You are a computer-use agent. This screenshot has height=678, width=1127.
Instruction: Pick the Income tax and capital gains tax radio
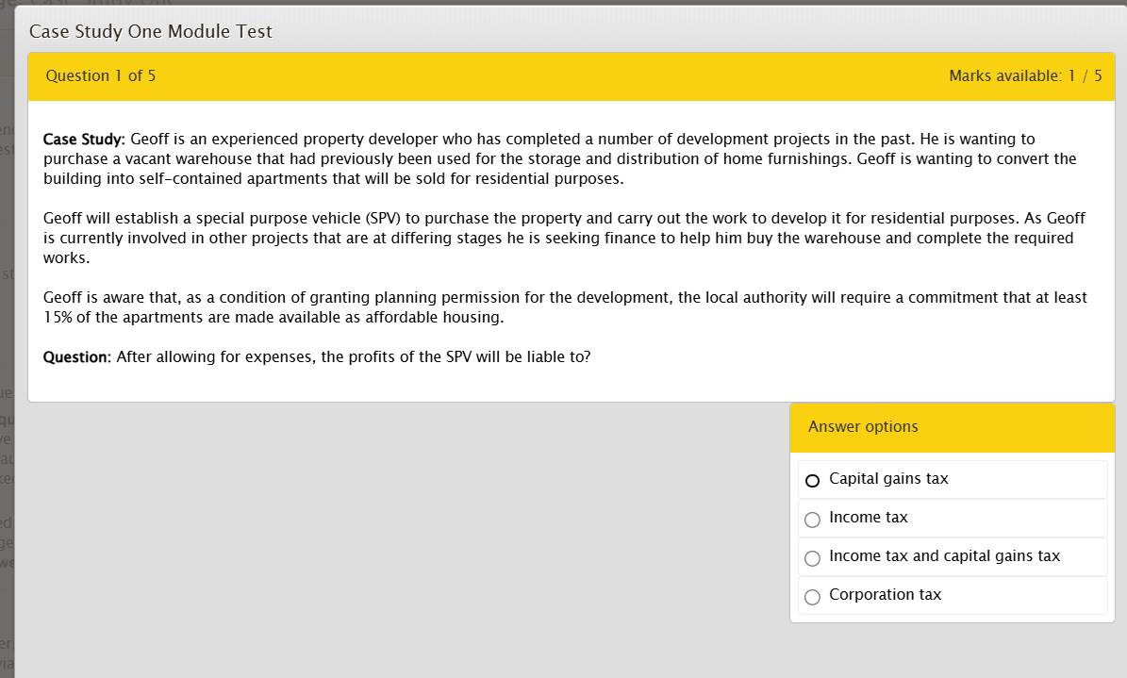[812, 558]
